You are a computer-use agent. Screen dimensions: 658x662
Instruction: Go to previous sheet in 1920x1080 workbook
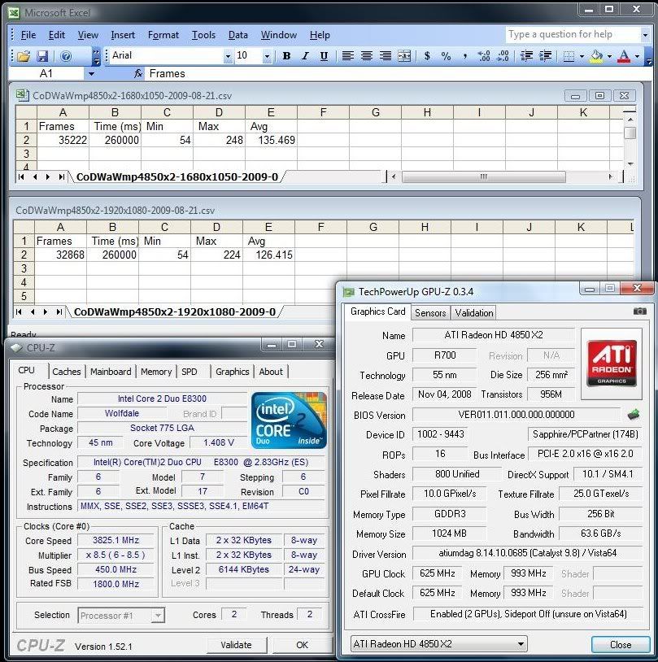tap(33, 312)
